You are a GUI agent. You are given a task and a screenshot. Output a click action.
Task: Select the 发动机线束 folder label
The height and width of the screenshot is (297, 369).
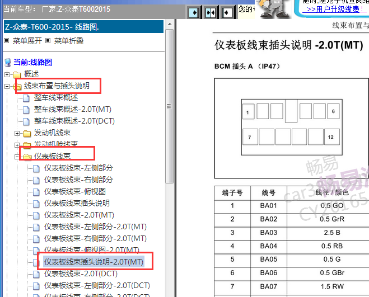(x=52, y=133)
